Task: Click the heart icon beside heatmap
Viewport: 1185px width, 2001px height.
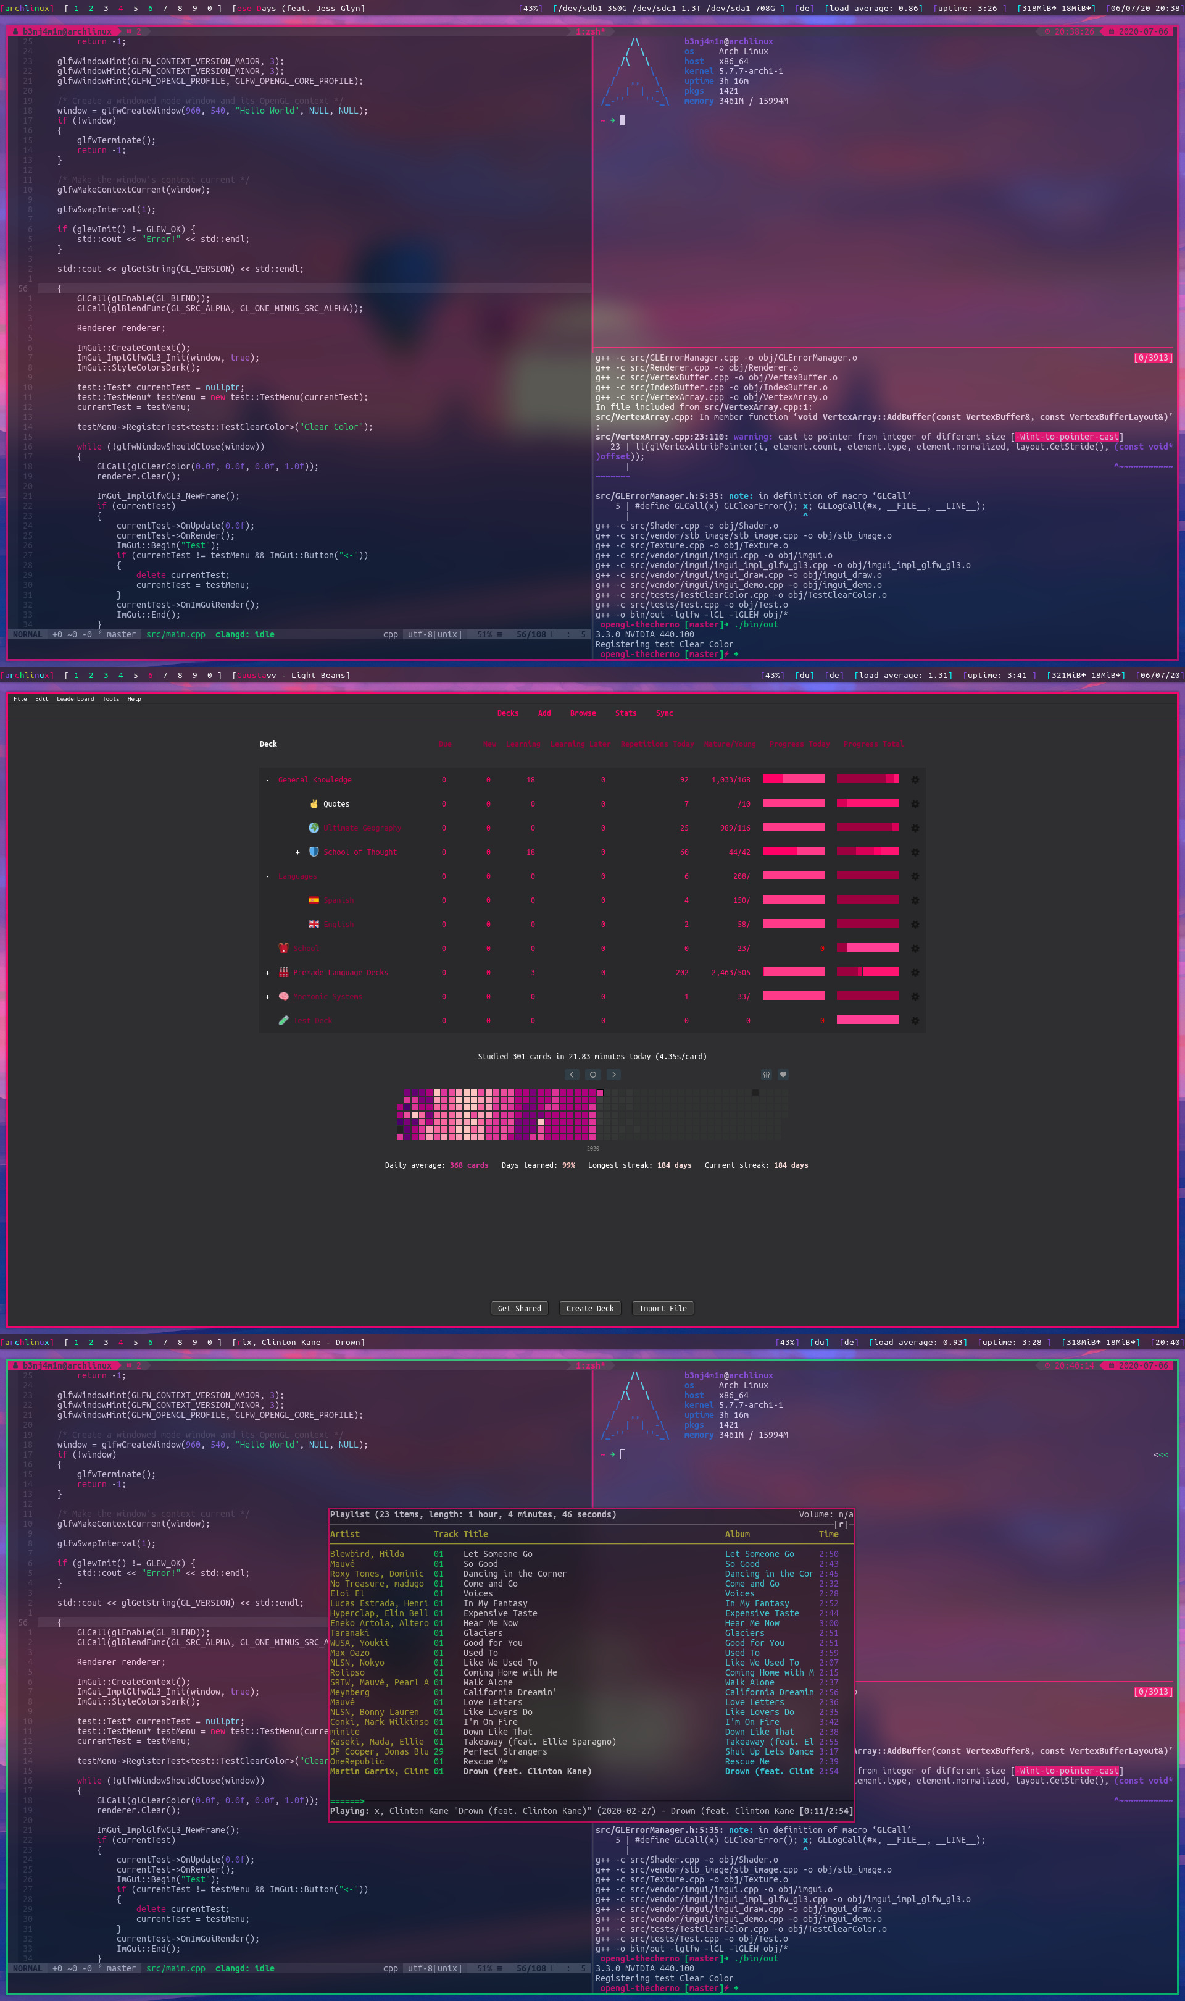Action: click(x=783, y=1075)
